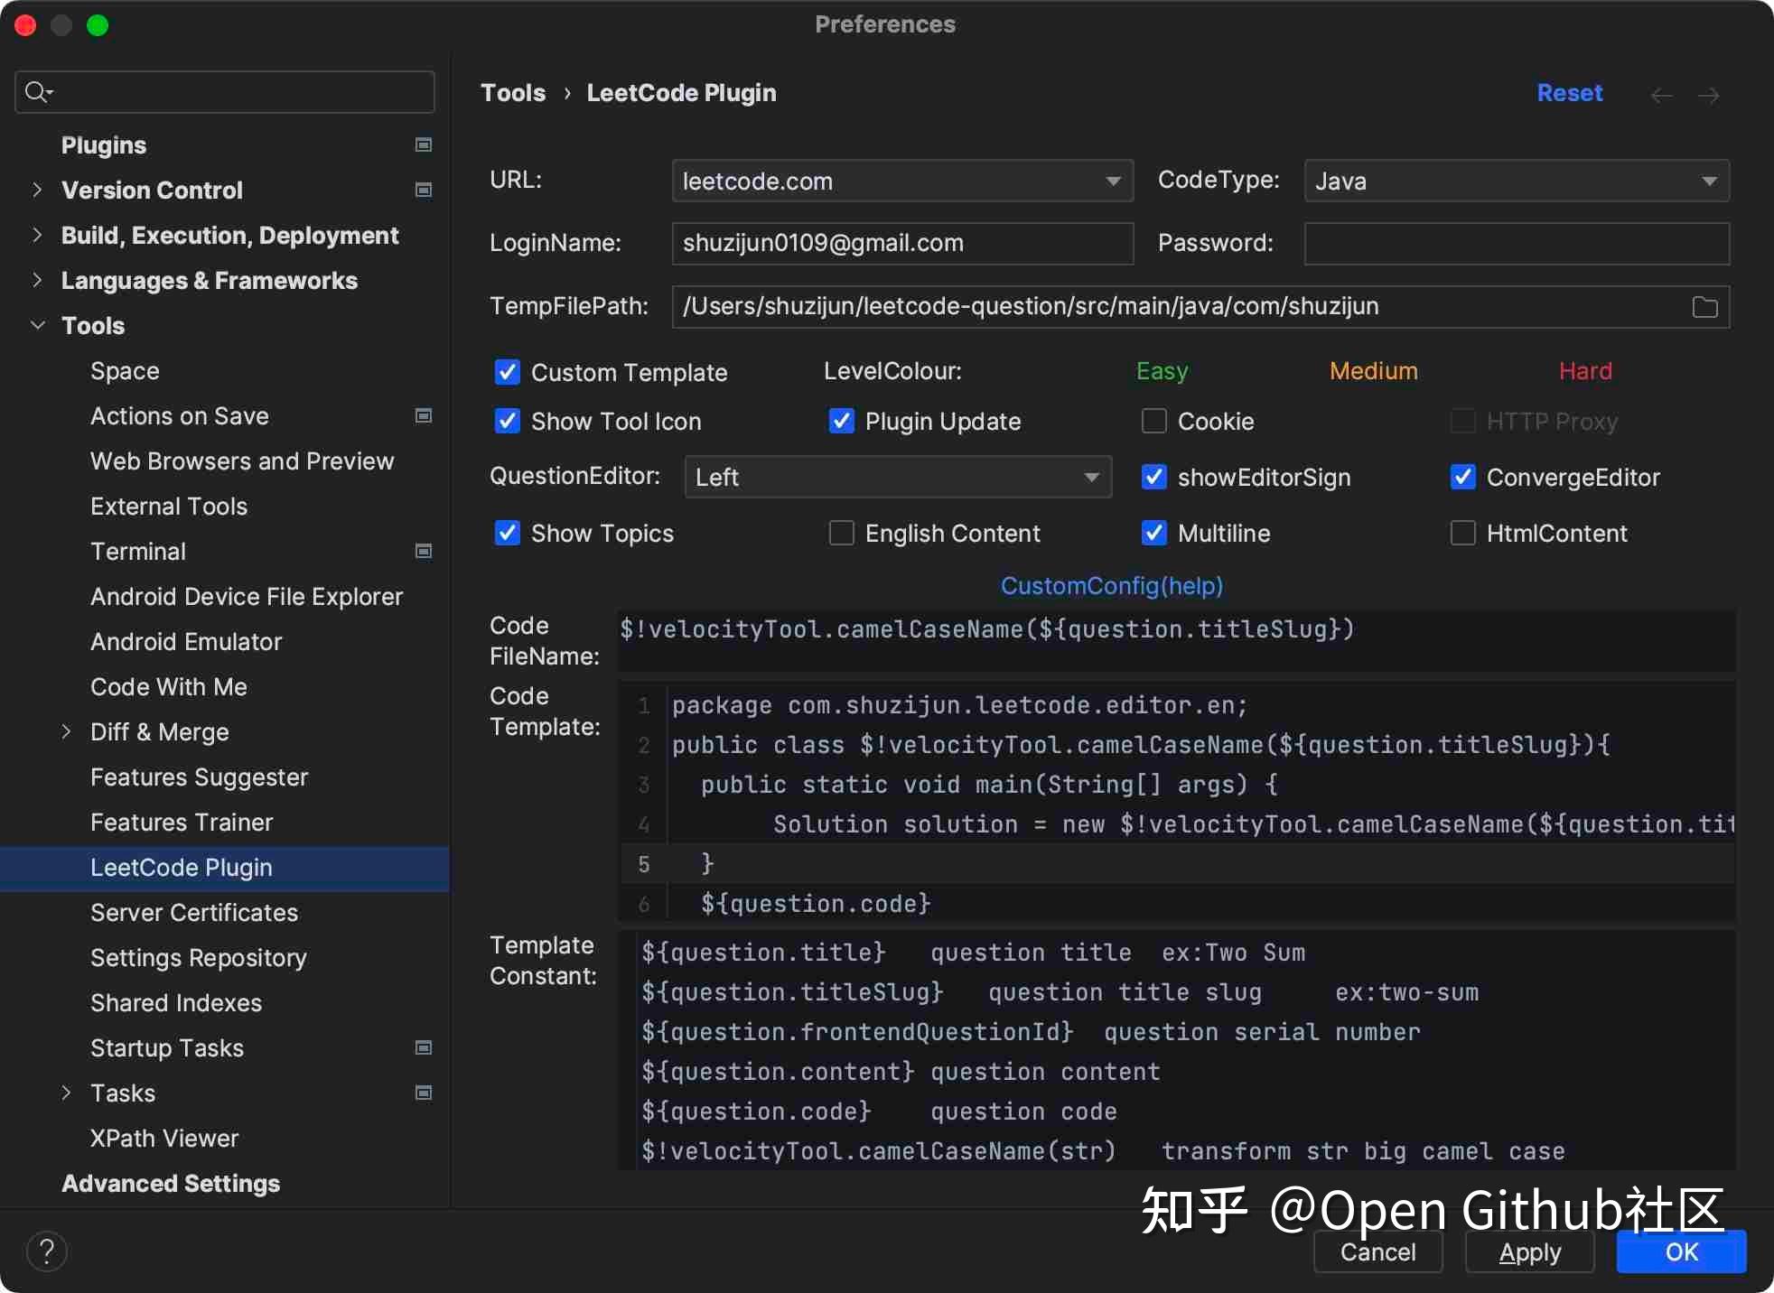
Task: Open help via question mark icon bottom left
Action: click(x=46, y=1251)
